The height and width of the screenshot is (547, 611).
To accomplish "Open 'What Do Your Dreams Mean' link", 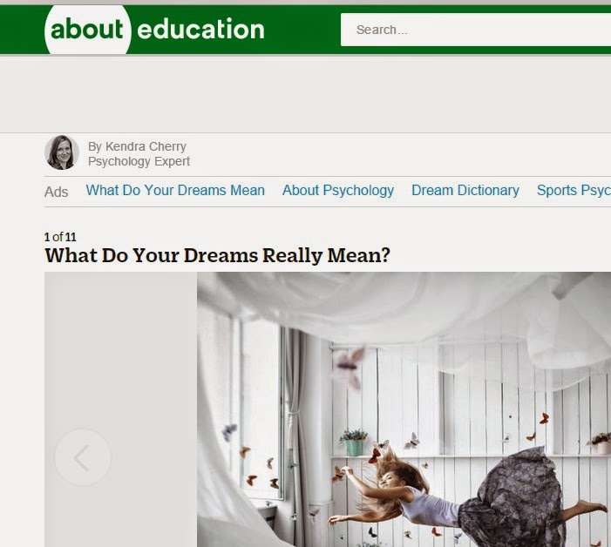I will click(x=175, y=191).
